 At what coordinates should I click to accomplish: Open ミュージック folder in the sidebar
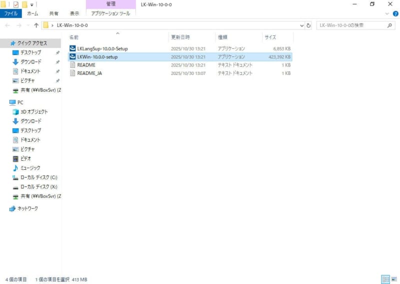click(x=30, y=168)
